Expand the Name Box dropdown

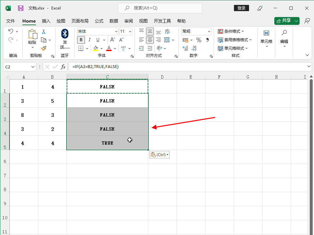coord(33,67)
